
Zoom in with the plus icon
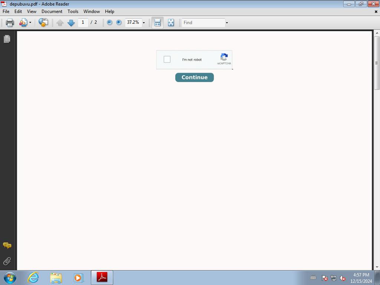point(119,23)
